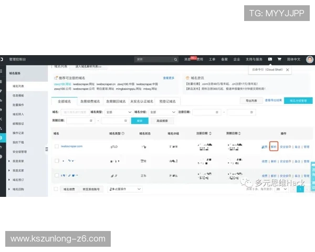Open 操作记录 in the sidebar

pyautogui.click(x=18, y=133)
